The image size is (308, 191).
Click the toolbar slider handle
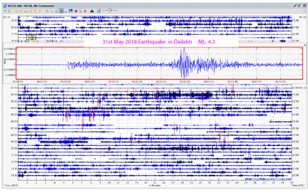click(x=110, y=11)
